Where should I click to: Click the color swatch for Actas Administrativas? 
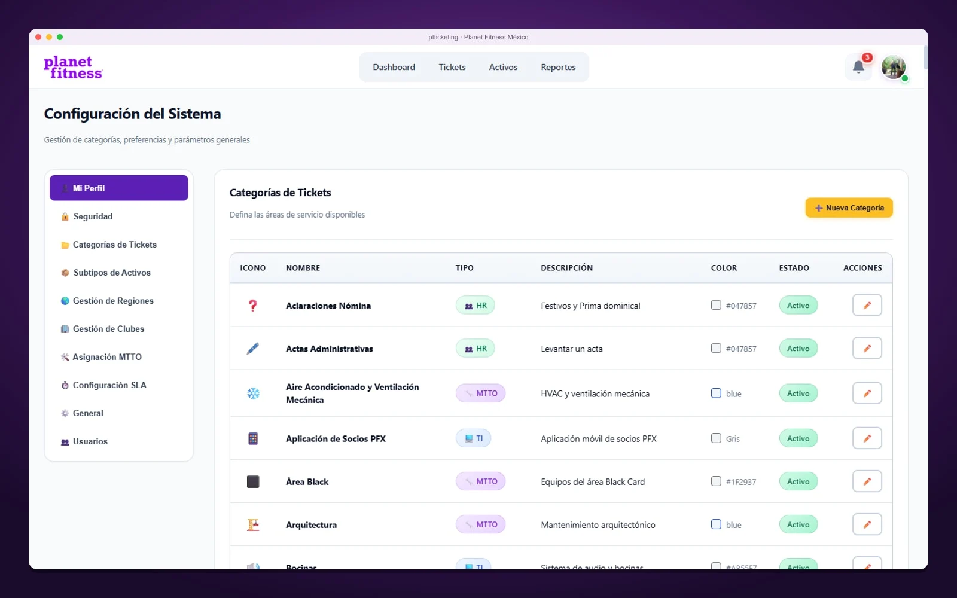(716, 348)
